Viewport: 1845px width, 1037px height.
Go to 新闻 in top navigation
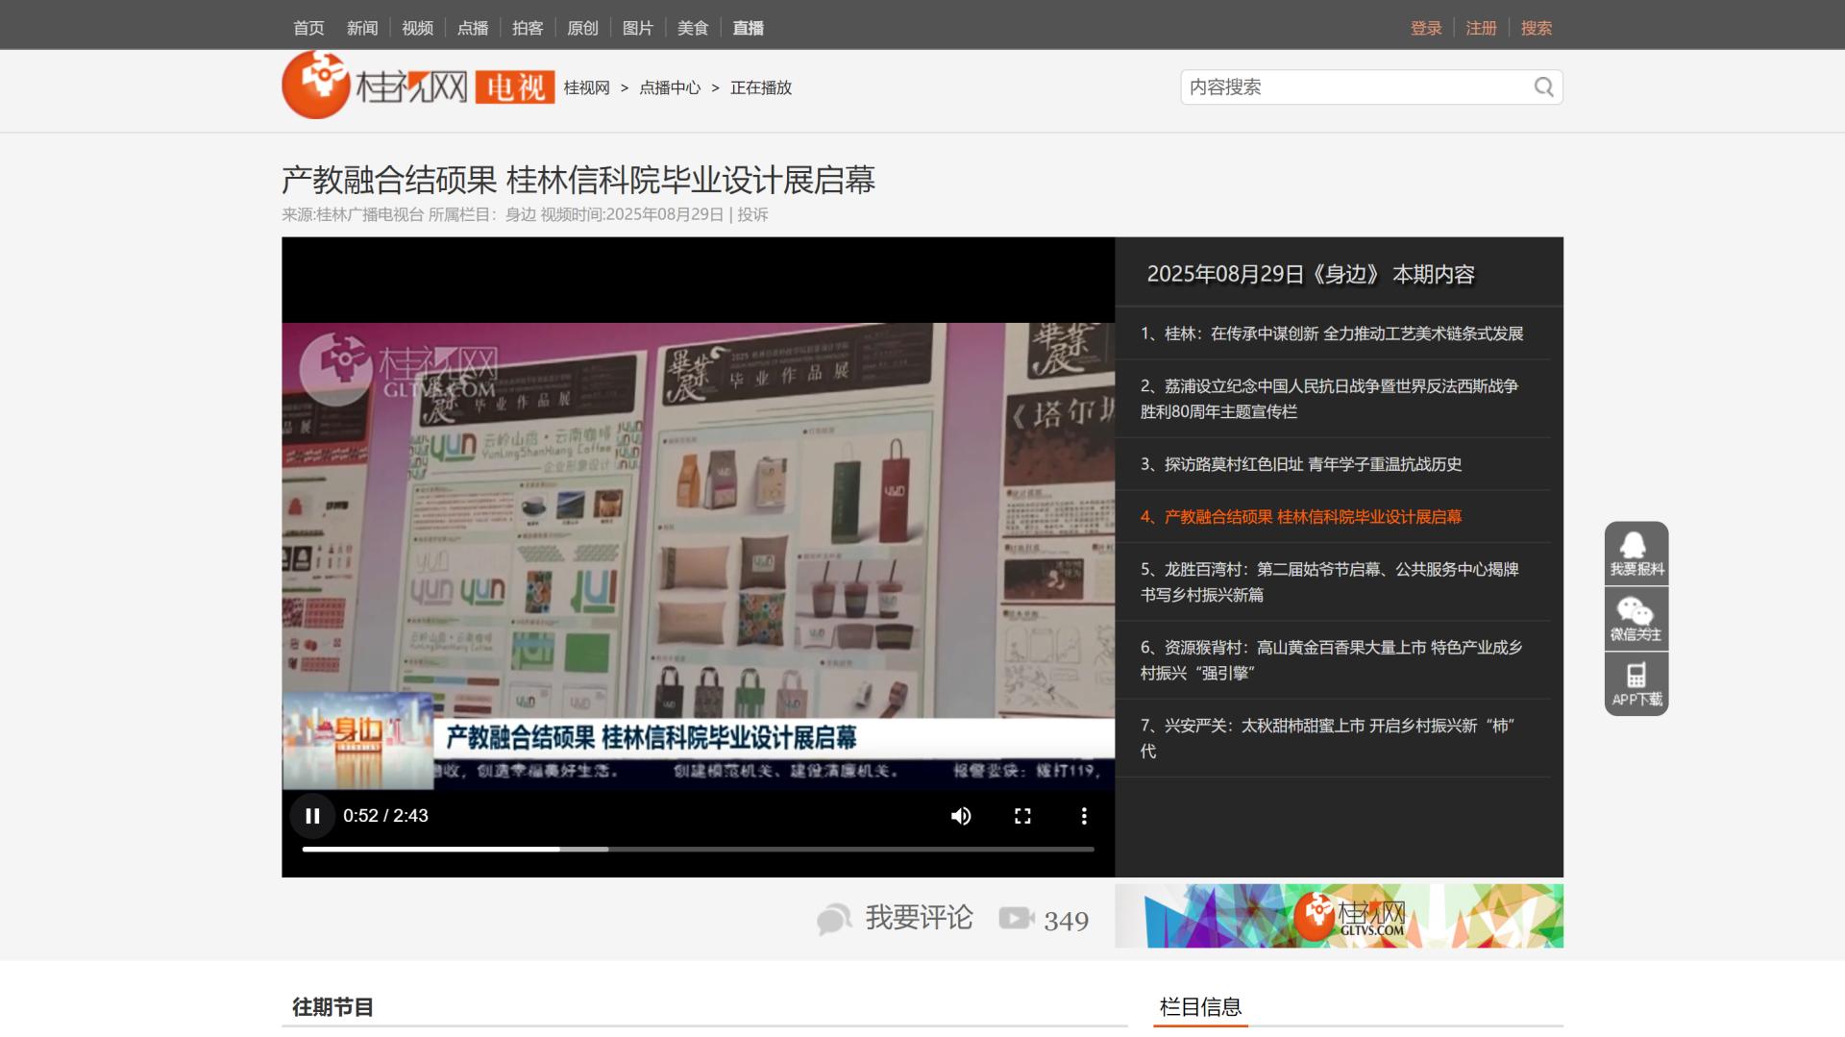[x=362, y=28]
